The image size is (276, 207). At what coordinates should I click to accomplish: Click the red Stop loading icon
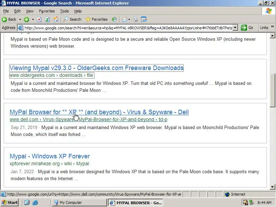click(39, 19)
